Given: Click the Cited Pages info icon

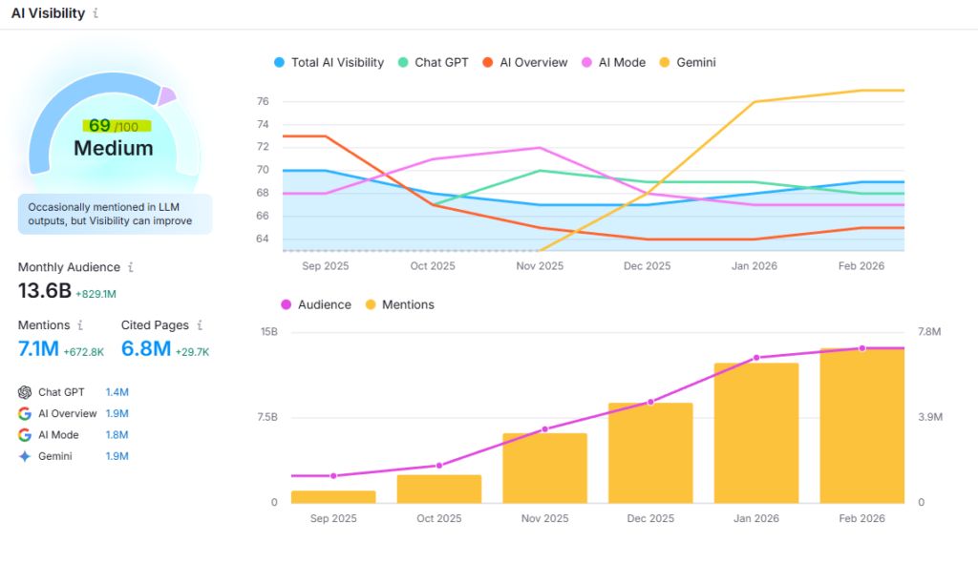Looking at the screenshot, I should click(x=200, y=325).
